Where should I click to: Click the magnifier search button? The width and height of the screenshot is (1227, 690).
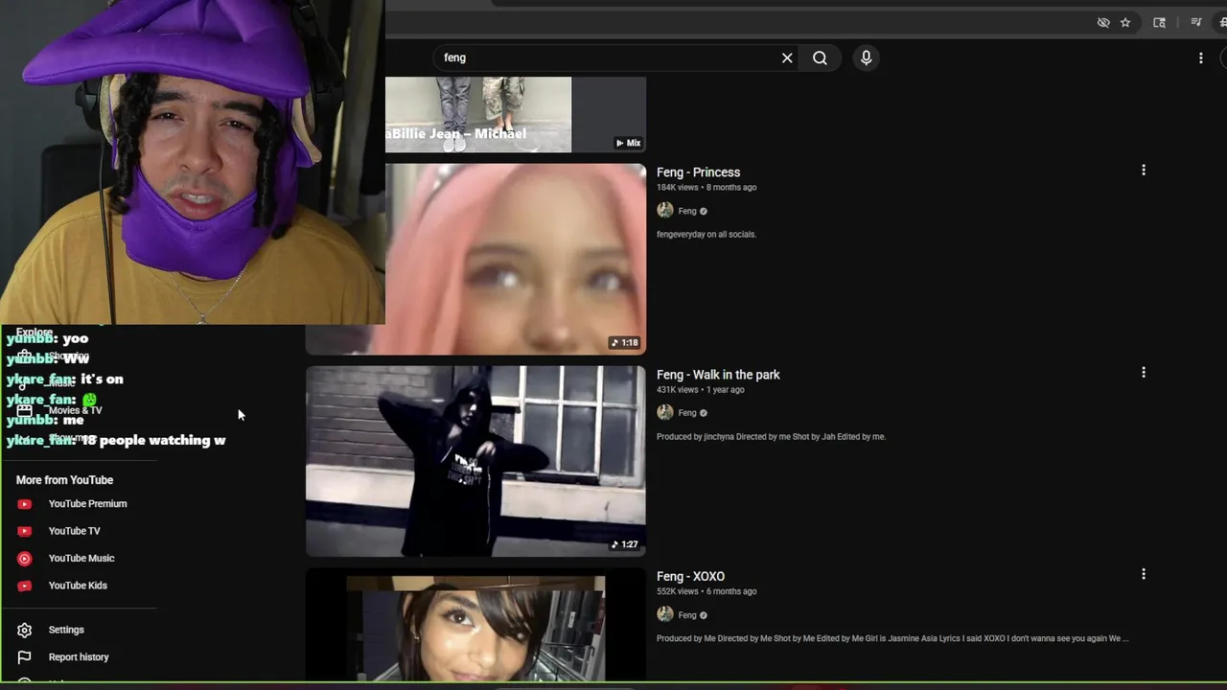click(x=820, y=57)
